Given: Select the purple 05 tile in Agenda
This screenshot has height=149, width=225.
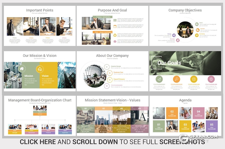Looking at the screenshot, I should (x=211, y=126).
